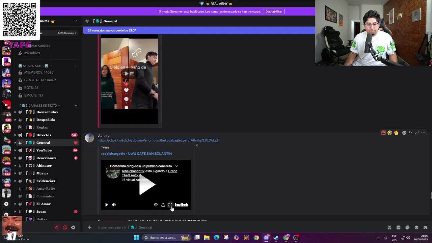The width and height of the screenshot is (432, 243).
Task: Jump to 28 new messages banner
Action: click(x=199, y=30)
